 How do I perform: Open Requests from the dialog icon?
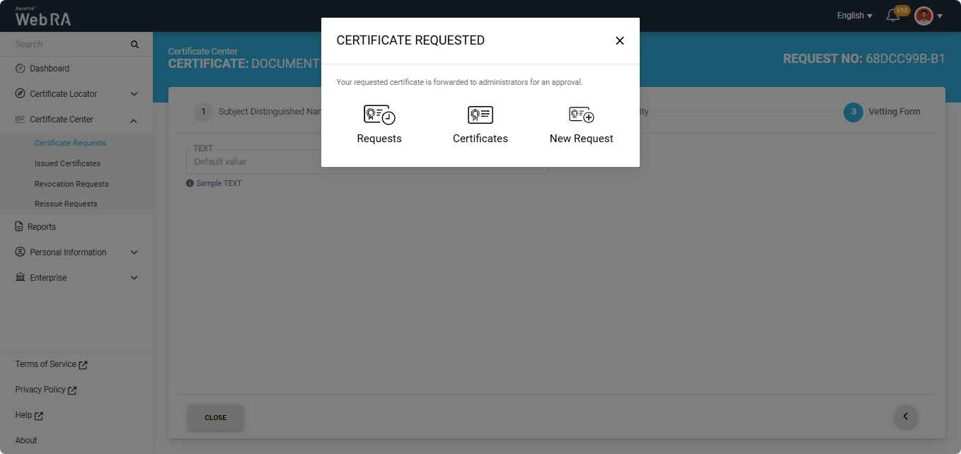[x=379, y=115]
